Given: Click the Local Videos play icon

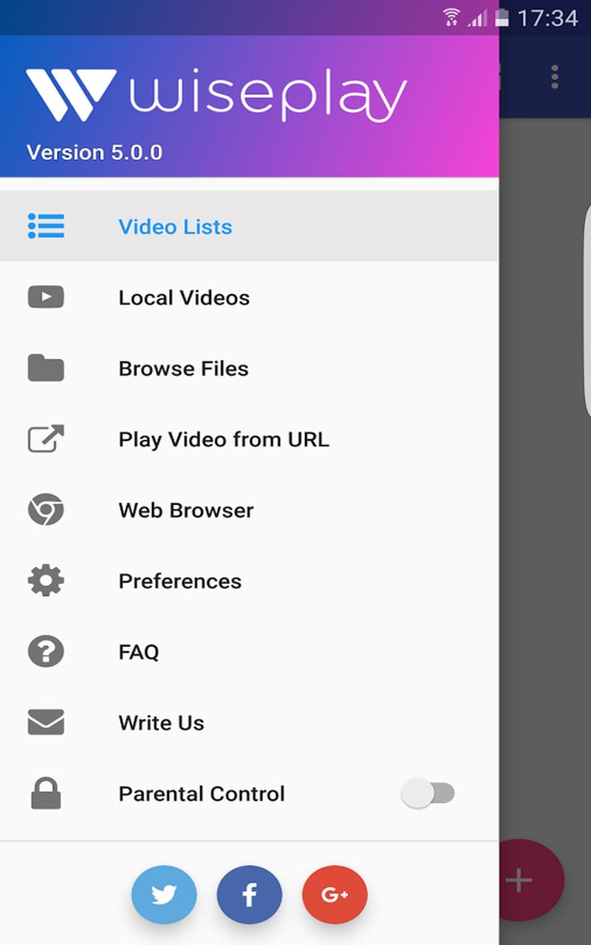Looking at the screenshot, I should tap(46, 297).
